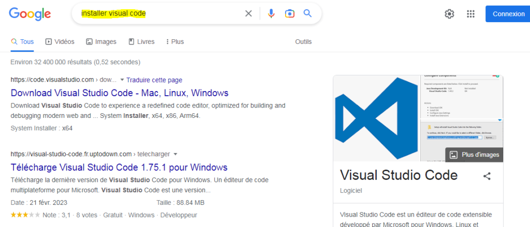Open Download Visual Studio Code result link

(120, 93)
